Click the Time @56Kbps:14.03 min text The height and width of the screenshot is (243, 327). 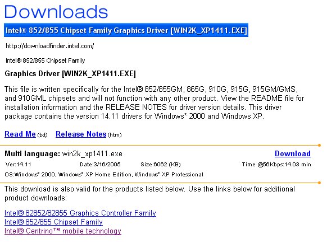(x=276, y=165)
